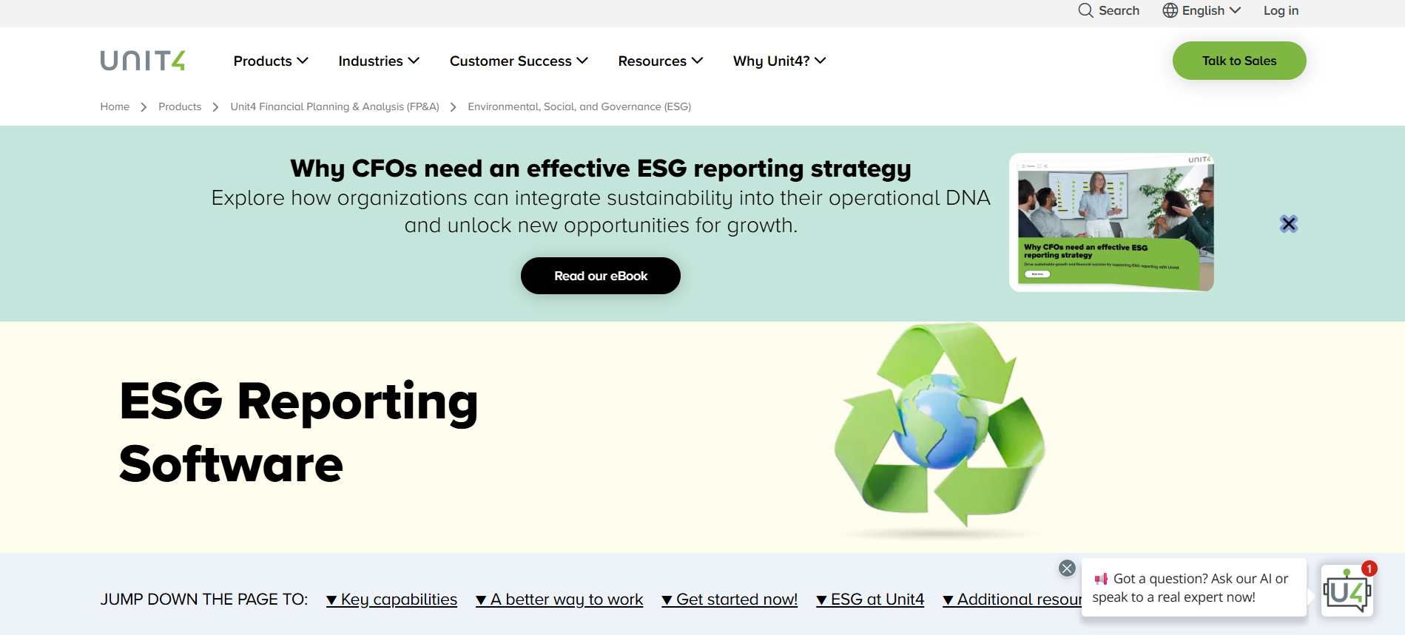Open the eBook cover thumbnail
The height and width of the screenshot is (635, 1405).
click(1111, 223)
